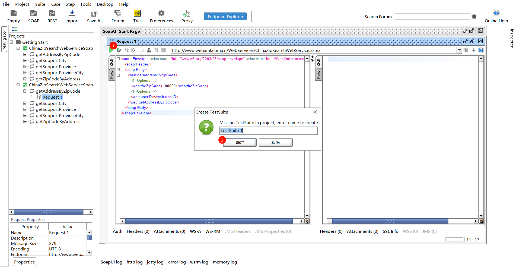Click the empty square icon in Request toolbar

pyautogui.click(x=141, y=50)
